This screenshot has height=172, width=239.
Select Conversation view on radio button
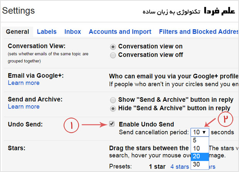(x=113, y=46)
